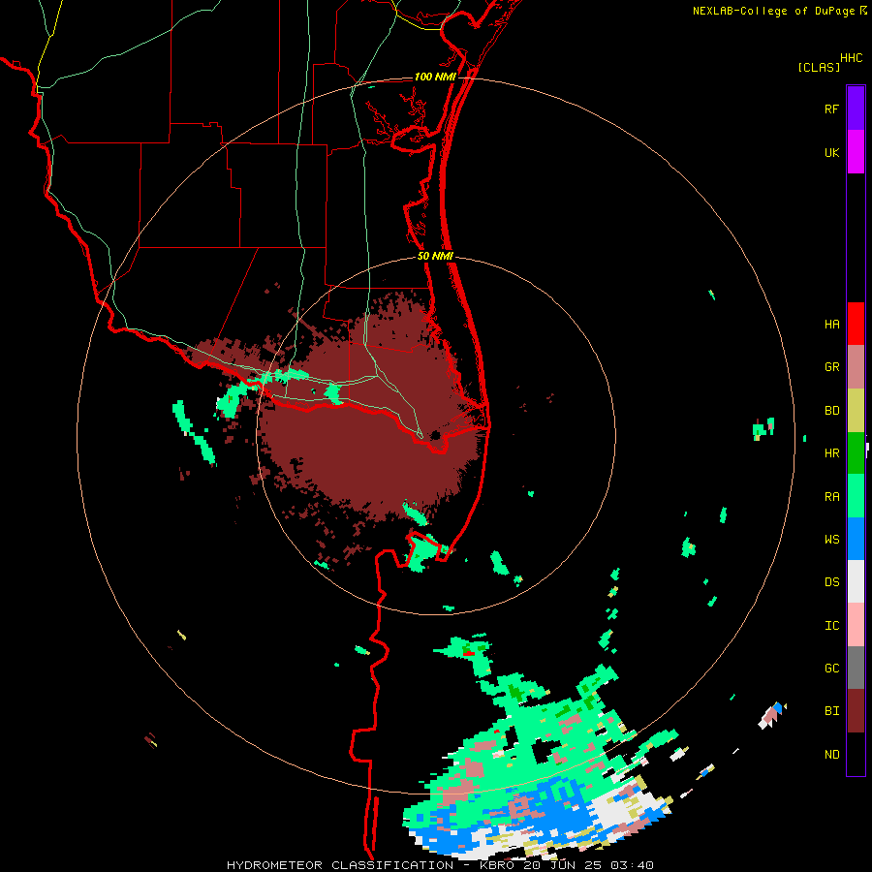Click the IC light pink legend swatch

pyautogui.click(x=856, y=625)
